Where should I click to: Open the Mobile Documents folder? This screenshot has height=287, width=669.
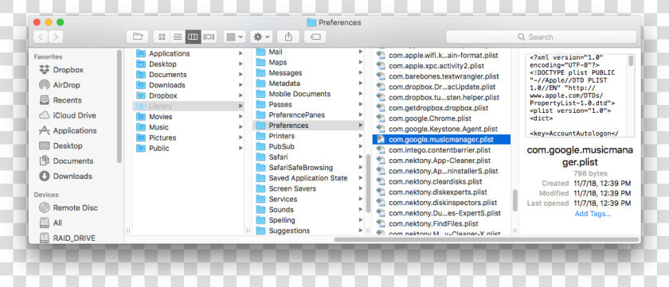click(308, 94)
